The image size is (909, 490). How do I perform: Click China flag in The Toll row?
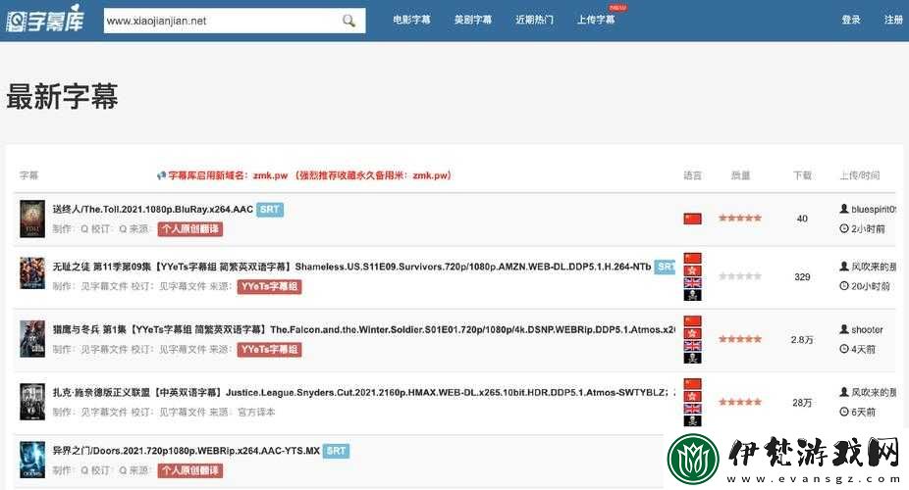pos(692,219)
